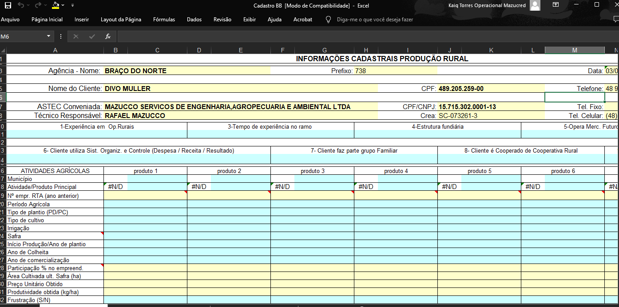The height and width of the screenshot is (307, 619).
Task: Open the fill color dropdown arrow
Action: click(63, 5)
